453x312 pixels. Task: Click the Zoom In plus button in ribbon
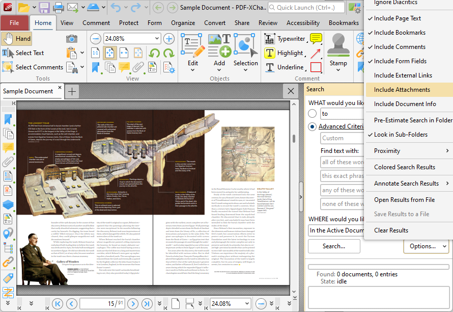[x=169, y=39]
